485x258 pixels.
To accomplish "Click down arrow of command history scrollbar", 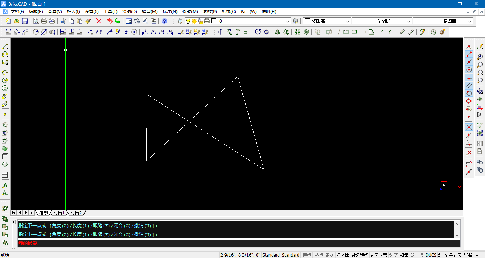I will click(x=457, y=235).
